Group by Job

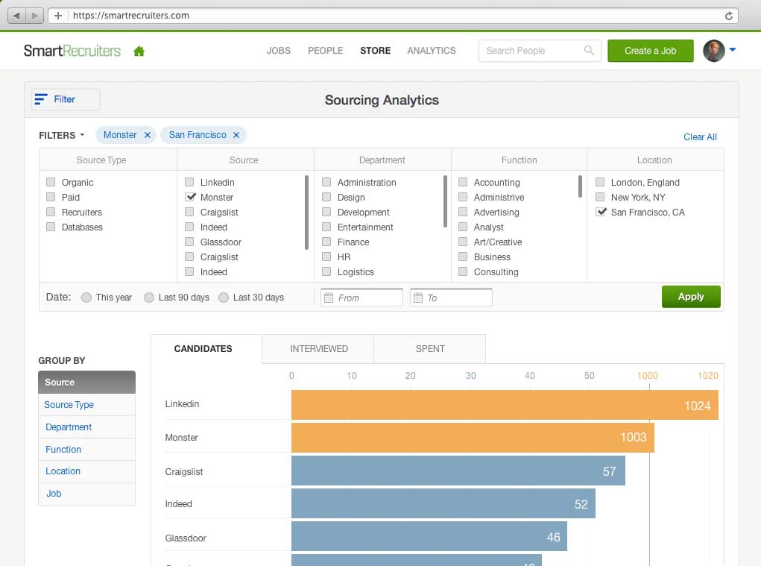87,494
